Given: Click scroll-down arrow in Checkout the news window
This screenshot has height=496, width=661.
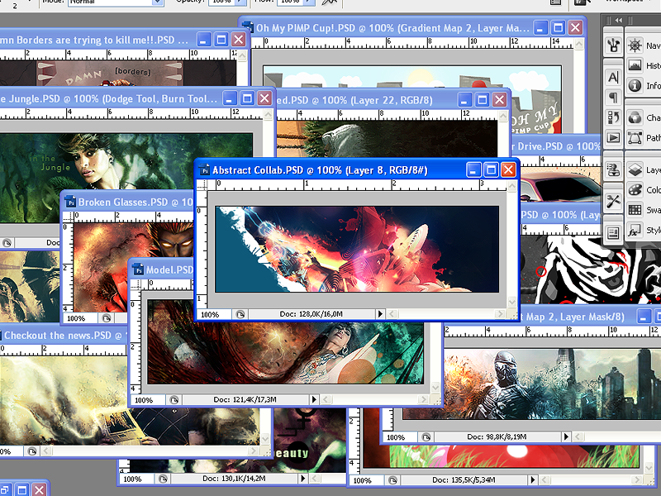Looking at the screenshot, I should pyautogui.click(x=265, y=439).
